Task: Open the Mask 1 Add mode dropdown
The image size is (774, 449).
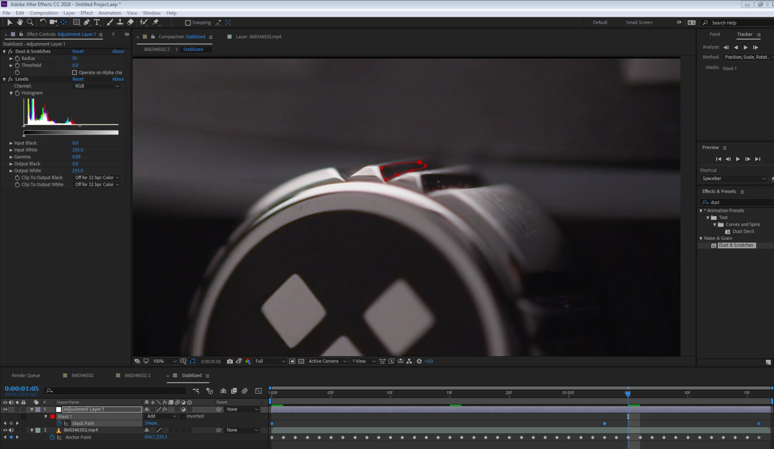Action: pos(161,416)
